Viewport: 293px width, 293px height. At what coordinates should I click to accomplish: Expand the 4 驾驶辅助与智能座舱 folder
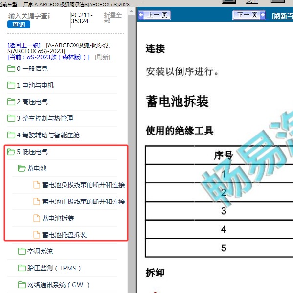pyautogui.click(x=48, y=135)
